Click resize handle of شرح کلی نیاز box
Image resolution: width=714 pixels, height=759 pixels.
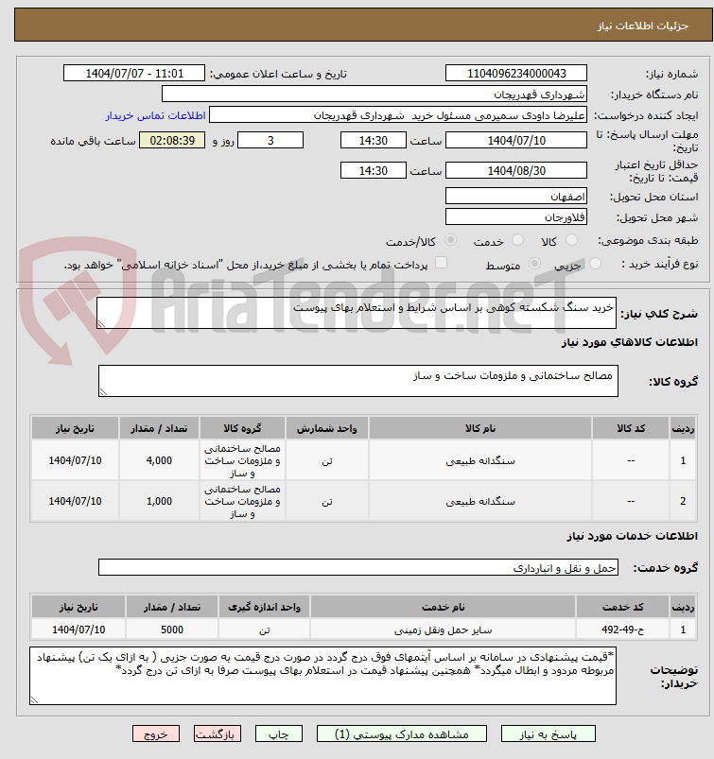click(x=101, y=324)
